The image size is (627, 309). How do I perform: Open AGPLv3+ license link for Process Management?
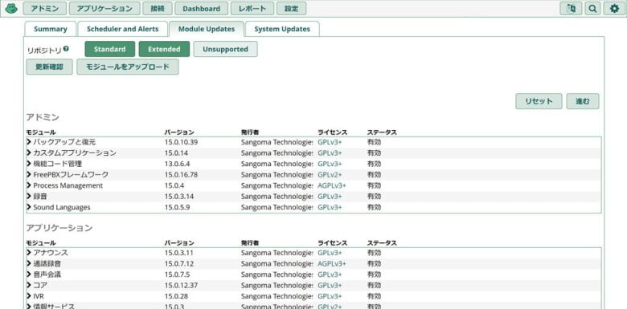tap(332, 185)
